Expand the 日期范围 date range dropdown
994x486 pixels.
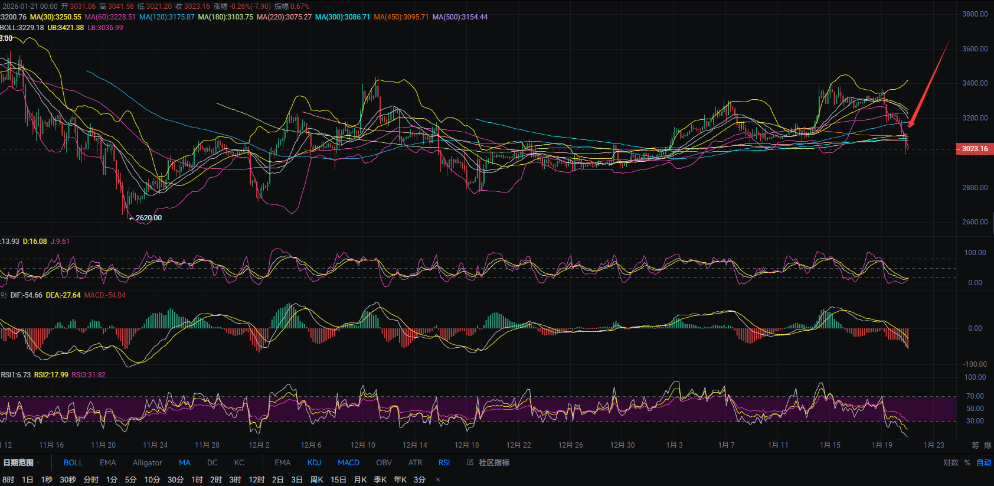[21, 462]
